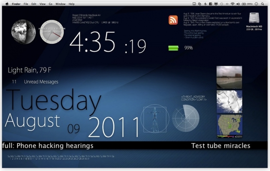270x171 pixels.
Task: Click the Time Machine clock icon in menu bar
Action: [222, 4]
